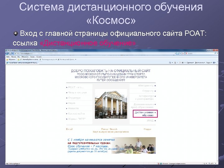Click the page vertical scrollbar
This screenshot has height=168, width=224.
point(217,113)
